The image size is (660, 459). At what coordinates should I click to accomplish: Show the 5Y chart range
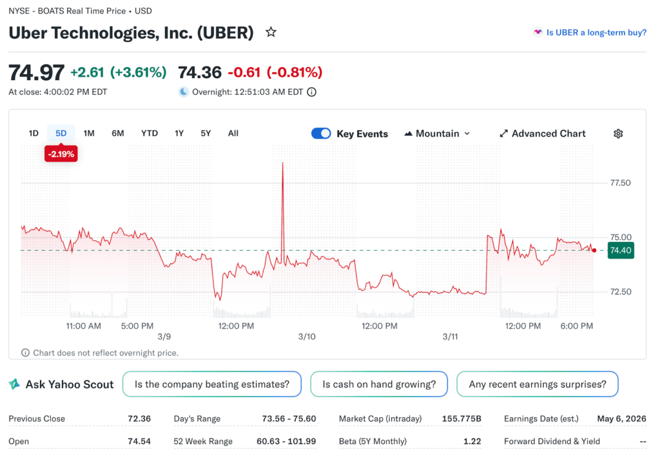206,133
